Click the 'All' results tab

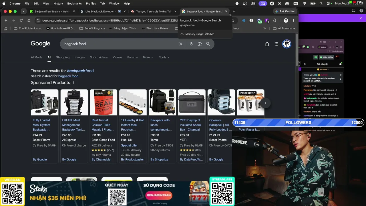(x=49, y=57)
